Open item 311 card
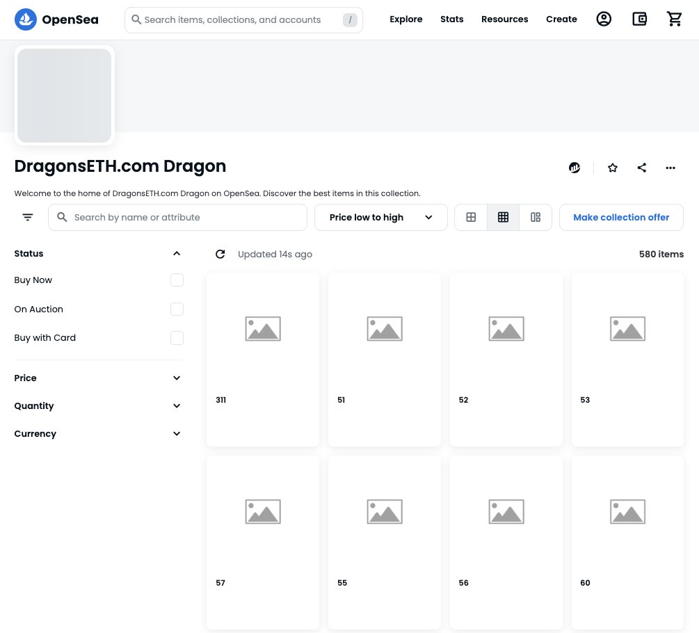 (x=263, y=360)
